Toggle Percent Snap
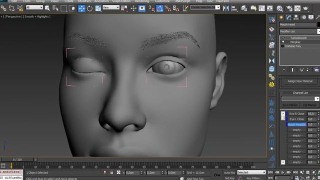 pyautogui.click(x=168, y=8)
